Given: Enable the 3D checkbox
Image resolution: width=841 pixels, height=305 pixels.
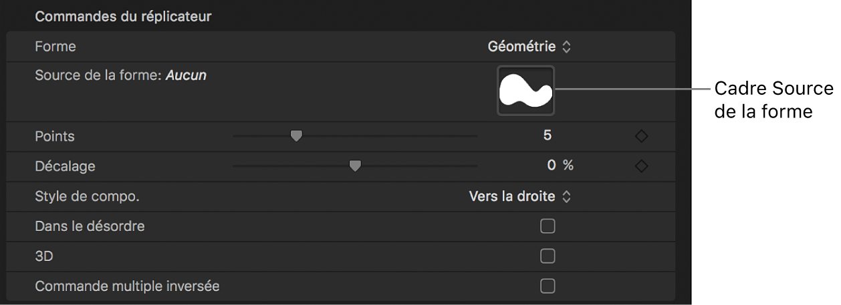Looking at the screenshot, I should 548,256.
